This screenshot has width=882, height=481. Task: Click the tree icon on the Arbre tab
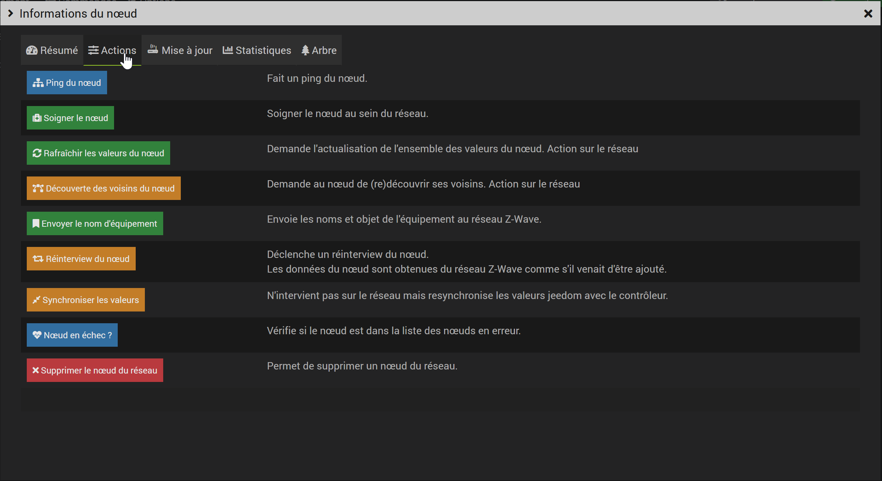[x=305, y=50]
